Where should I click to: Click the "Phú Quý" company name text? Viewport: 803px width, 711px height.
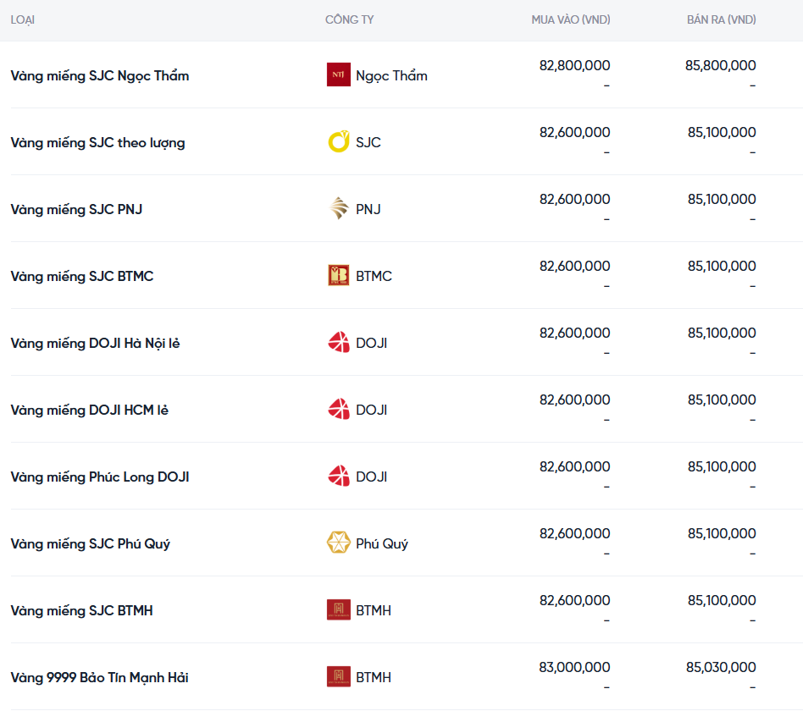(x=382, y=543)
